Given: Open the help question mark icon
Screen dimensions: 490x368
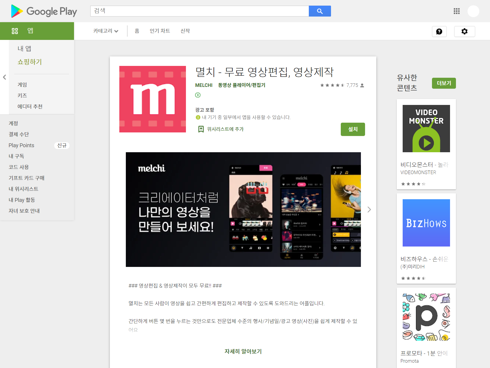Looking at the screenshot, I should [439, 31].
